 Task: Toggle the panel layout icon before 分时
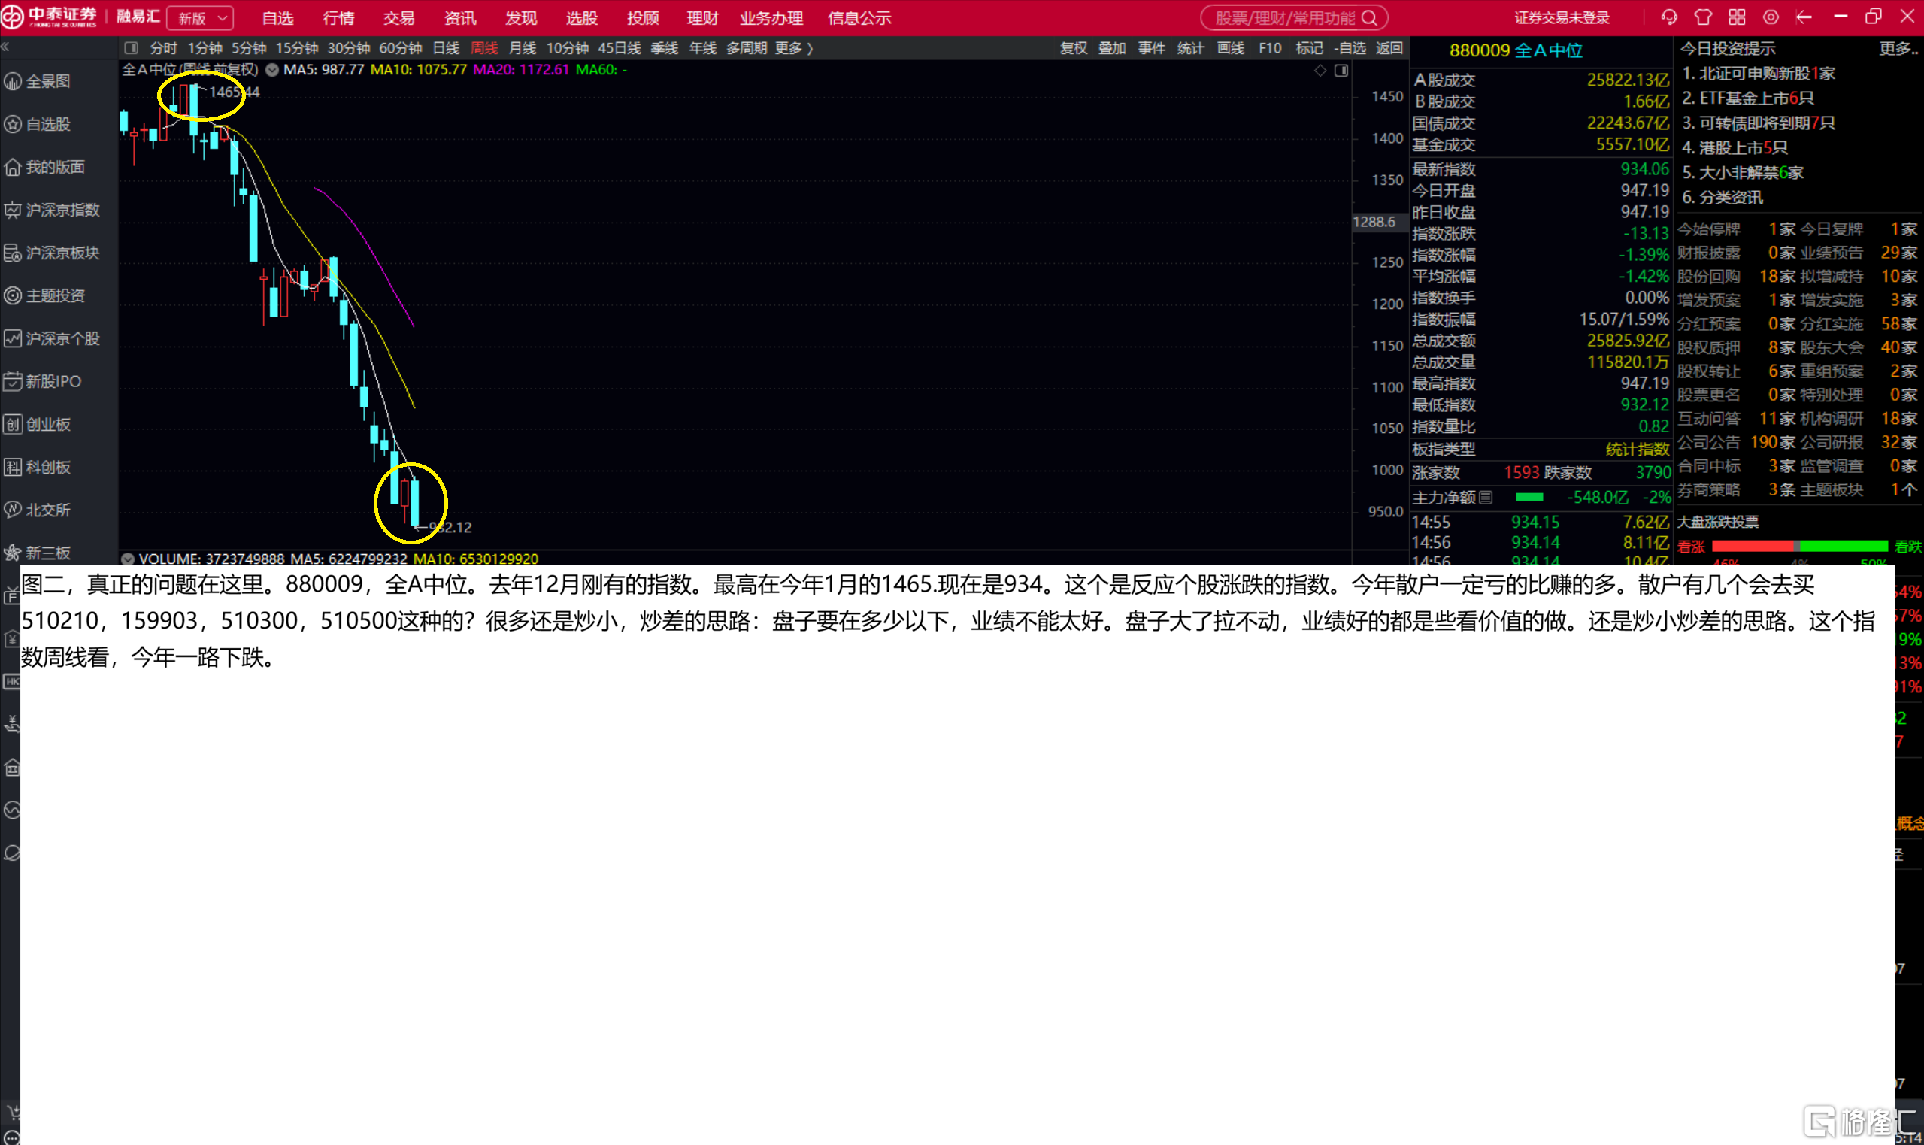tap(132, 48)
